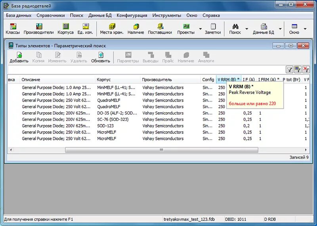Open the Корпуса toolbar icon
The height and width of the screenshot is (226, 317).
click(65, 29)
